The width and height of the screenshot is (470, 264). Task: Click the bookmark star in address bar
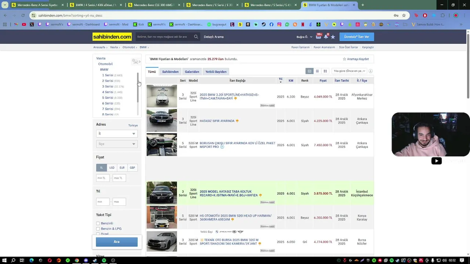click(x=404, y=15)
